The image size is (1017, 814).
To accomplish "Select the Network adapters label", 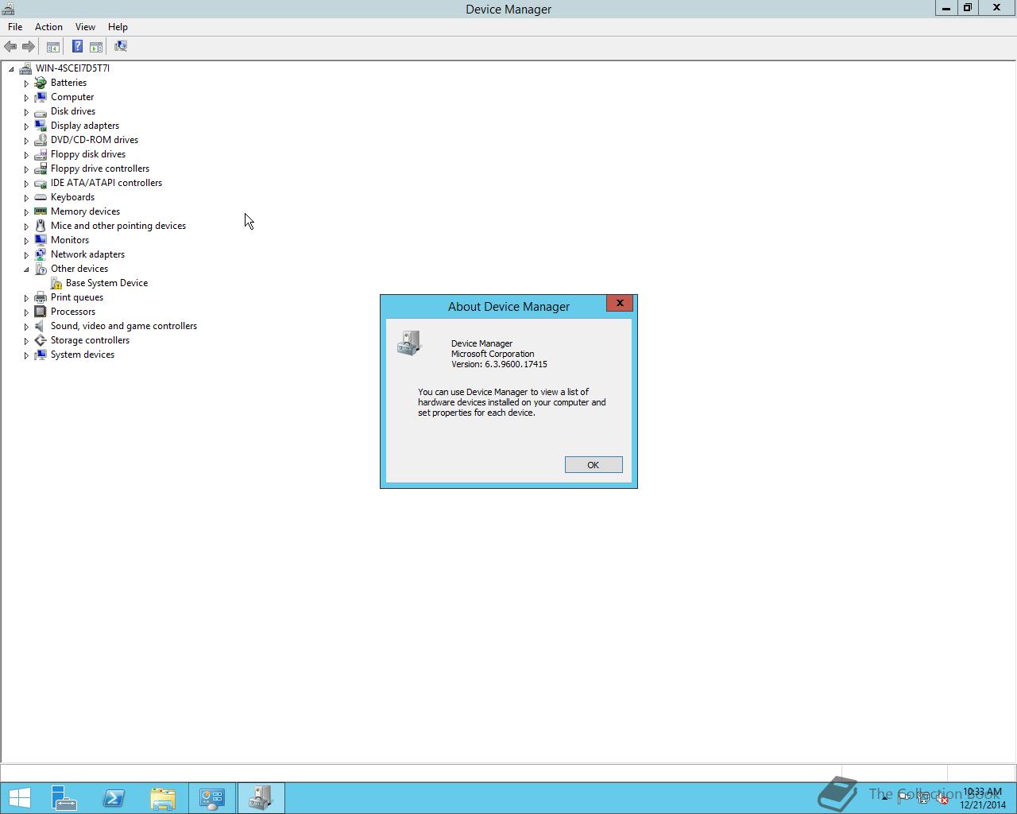I will pyautogui.click(x=87, y=254).
